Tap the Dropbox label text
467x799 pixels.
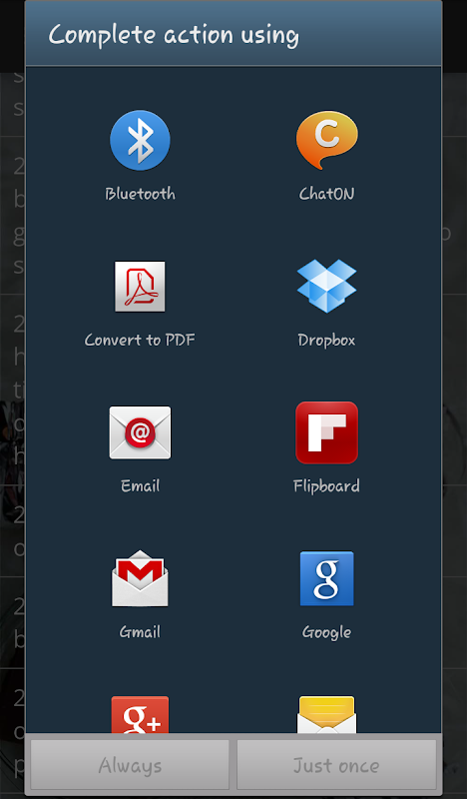327,341
